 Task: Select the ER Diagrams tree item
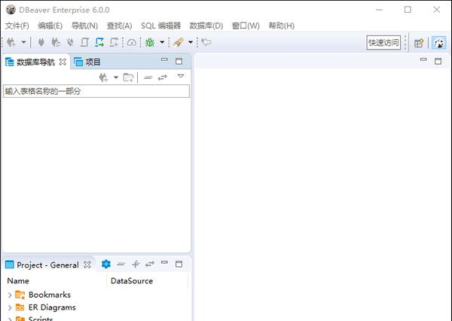tap(52, 307)
